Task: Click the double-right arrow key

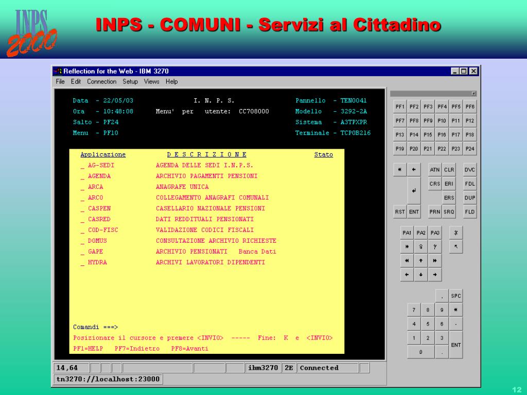Action: coord(435,261)
